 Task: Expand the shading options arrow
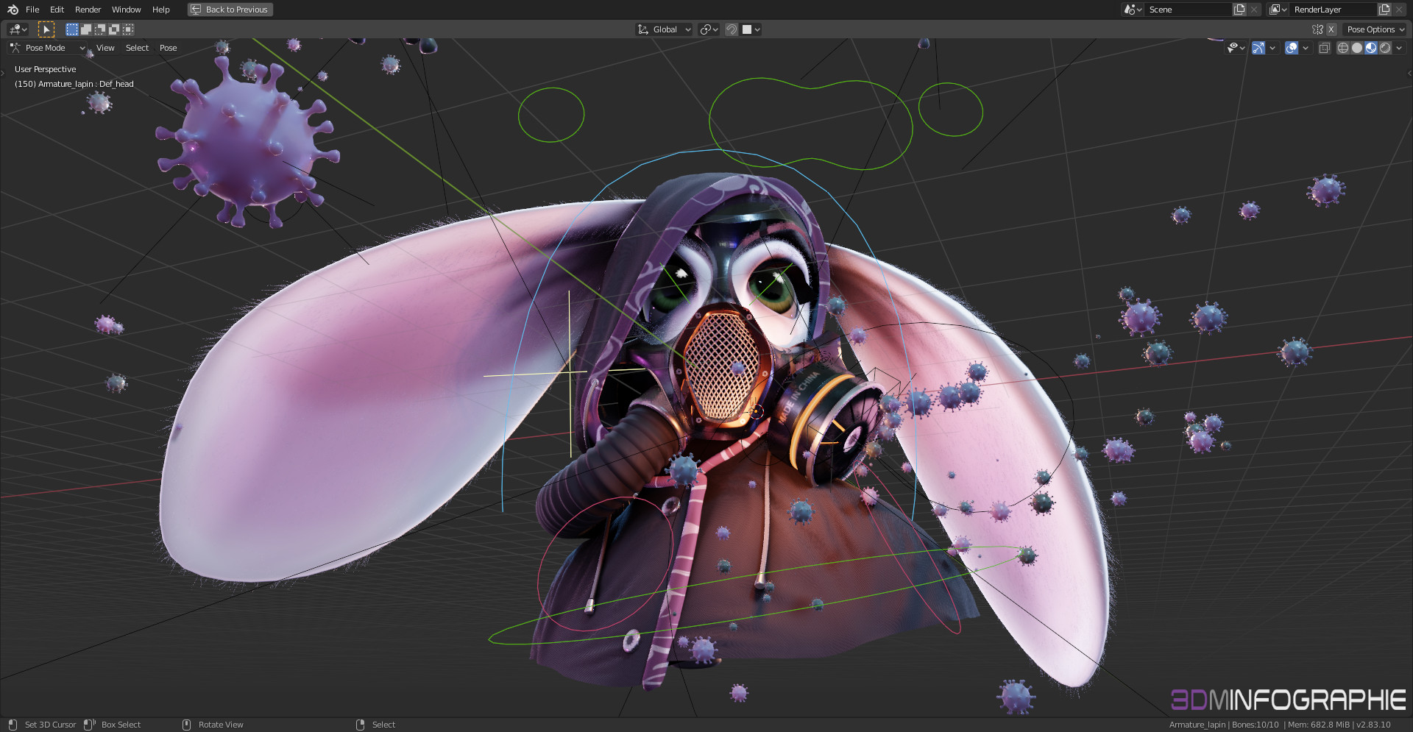coord(1399,48)
